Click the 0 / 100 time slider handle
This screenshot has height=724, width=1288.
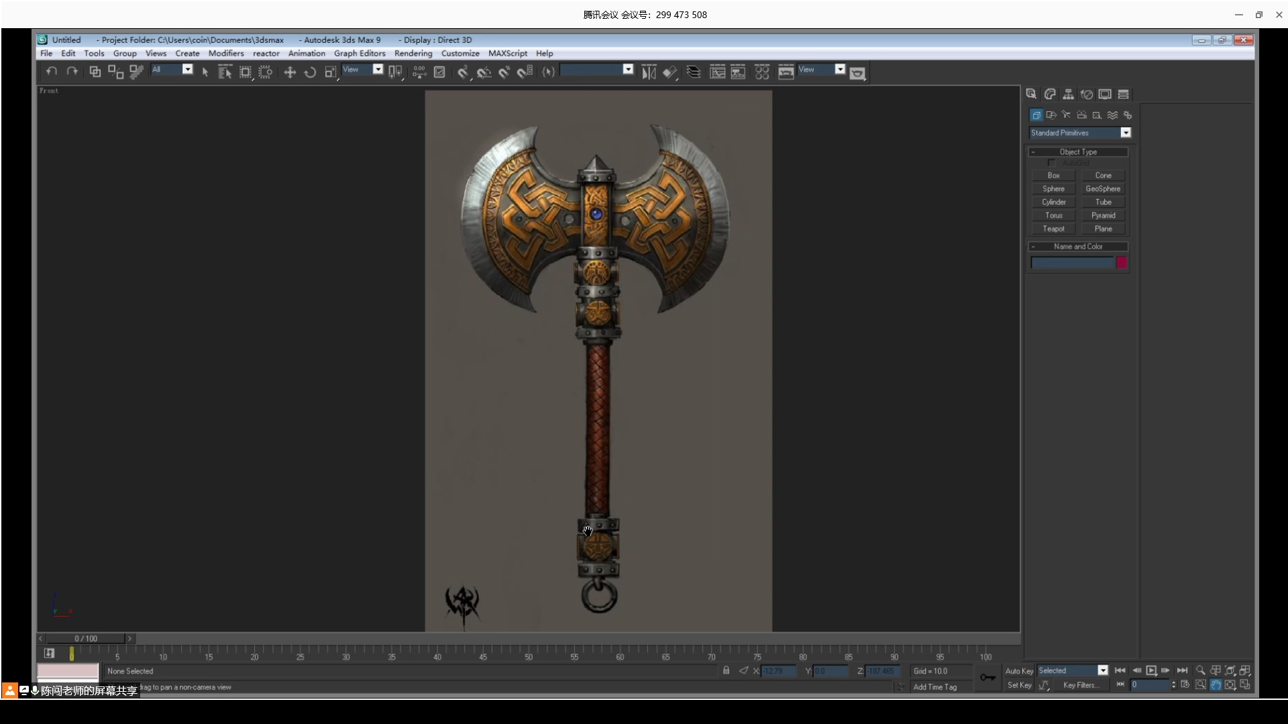click(85, 639)
